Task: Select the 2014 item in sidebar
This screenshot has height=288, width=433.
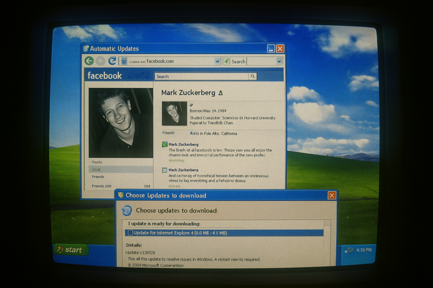Action: pos(121,170)
